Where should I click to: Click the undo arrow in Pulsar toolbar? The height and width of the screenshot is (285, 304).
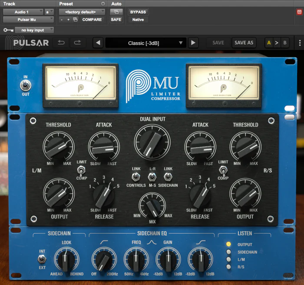tap(61, 43)
